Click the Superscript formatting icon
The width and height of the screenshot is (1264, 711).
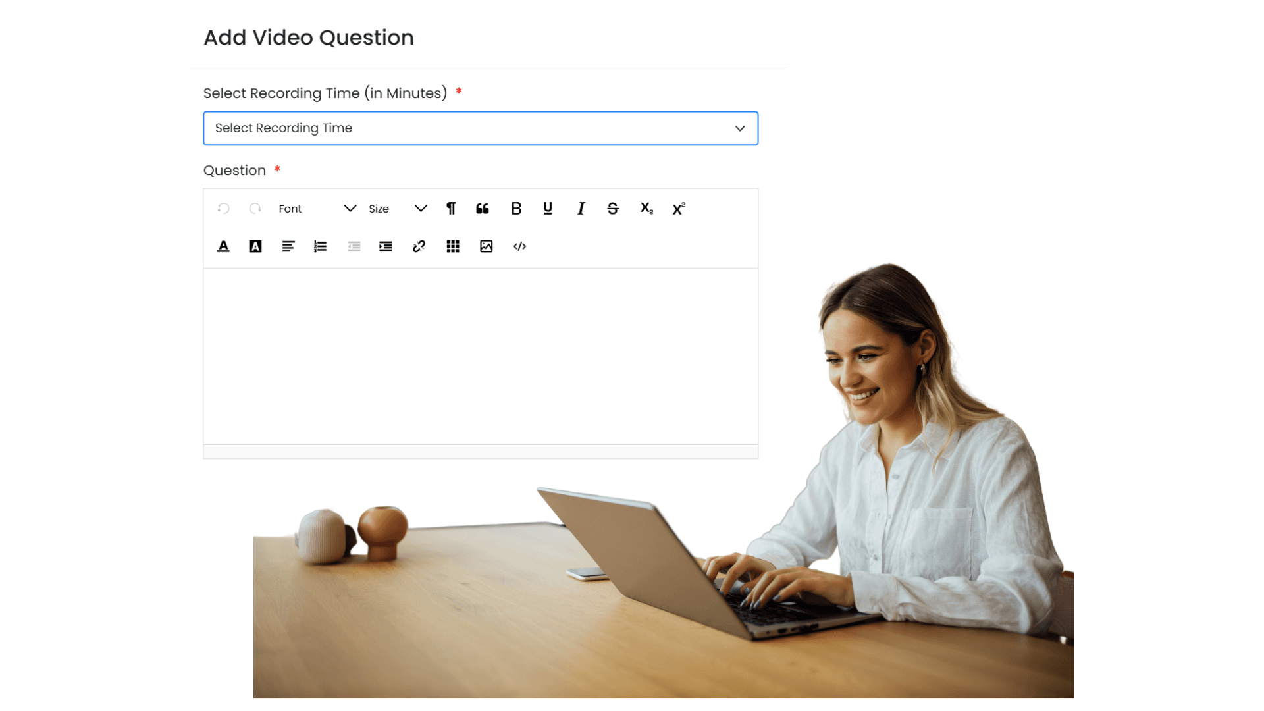pos(679,208)
